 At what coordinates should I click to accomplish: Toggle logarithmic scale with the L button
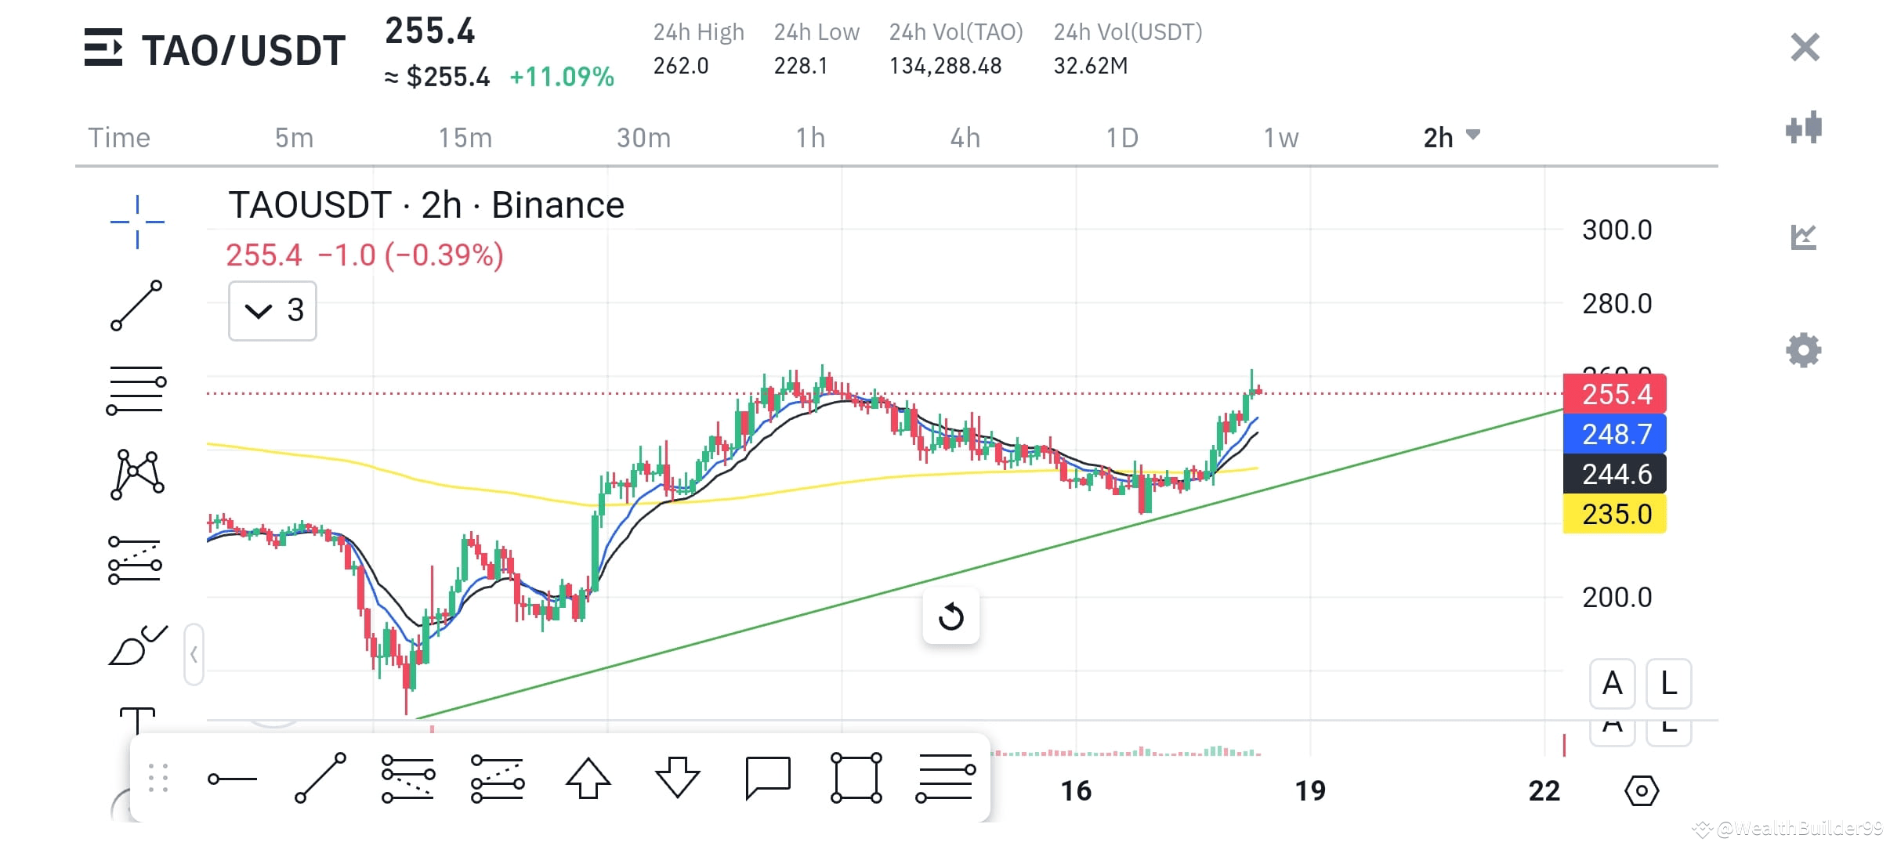tap(1667, 684)
